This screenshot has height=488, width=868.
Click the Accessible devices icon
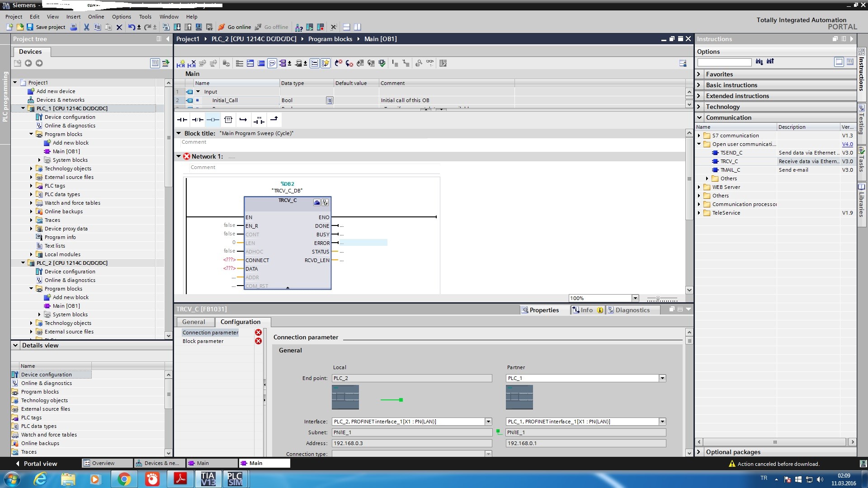tap(299, 27)
